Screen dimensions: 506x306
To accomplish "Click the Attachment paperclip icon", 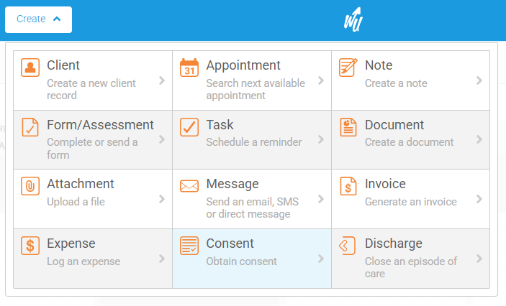I will pos(30,187).
